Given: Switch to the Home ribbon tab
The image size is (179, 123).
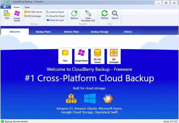Looking at the screenshot, I should (17, 7).
